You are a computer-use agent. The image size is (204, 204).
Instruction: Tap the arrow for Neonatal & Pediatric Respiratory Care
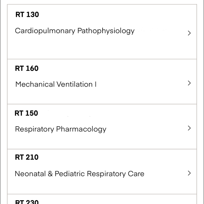click(189, 173)
